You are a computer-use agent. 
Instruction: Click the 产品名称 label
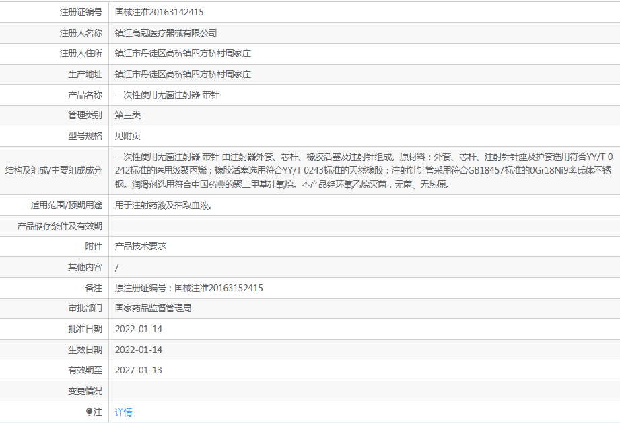click(x=85, y=95)
